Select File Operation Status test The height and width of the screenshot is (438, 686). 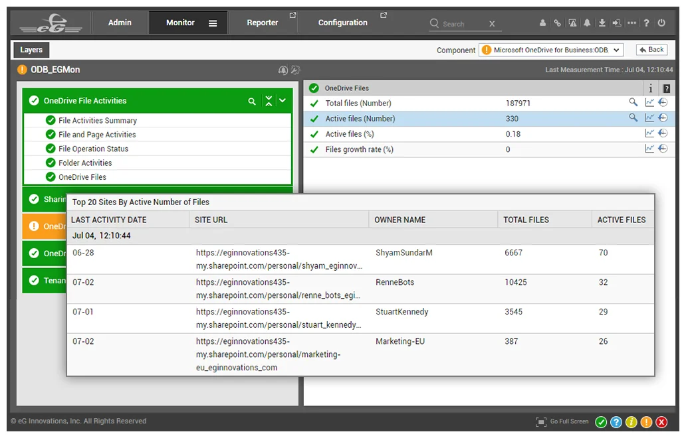(158, 149)
